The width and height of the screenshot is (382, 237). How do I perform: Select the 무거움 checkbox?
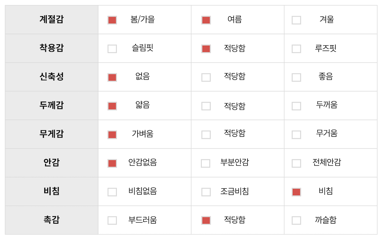pos(296,135)
